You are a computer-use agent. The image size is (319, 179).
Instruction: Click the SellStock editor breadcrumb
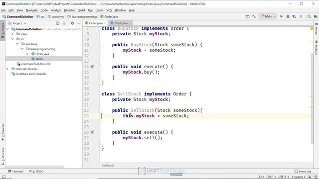coord(108,166)
